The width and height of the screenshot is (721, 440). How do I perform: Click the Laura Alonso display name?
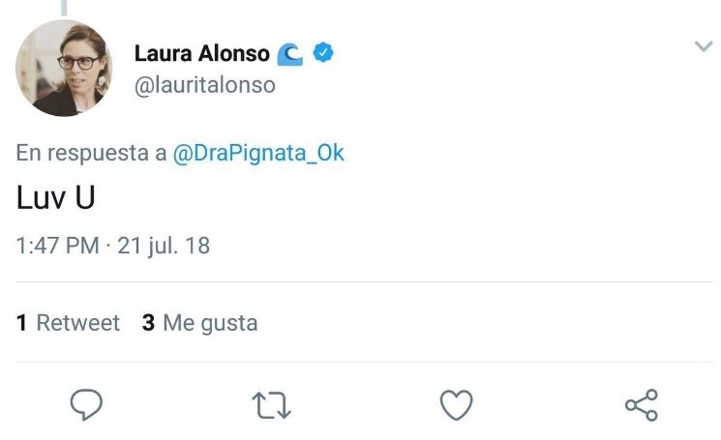click(x=201, y=54)
